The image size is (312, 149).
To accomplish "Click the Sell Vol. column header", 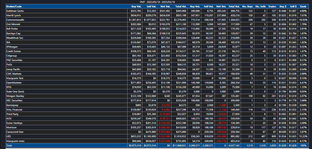I will pos(209,6).
